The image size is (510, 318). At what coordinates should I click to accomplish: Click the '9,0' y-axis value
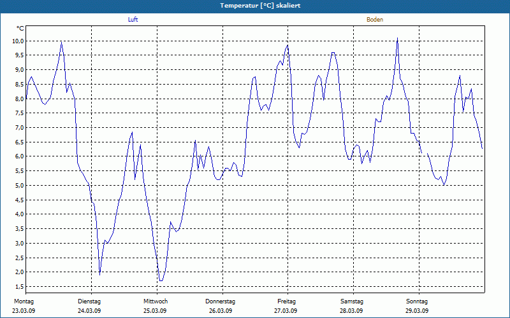tap(20, 70)
